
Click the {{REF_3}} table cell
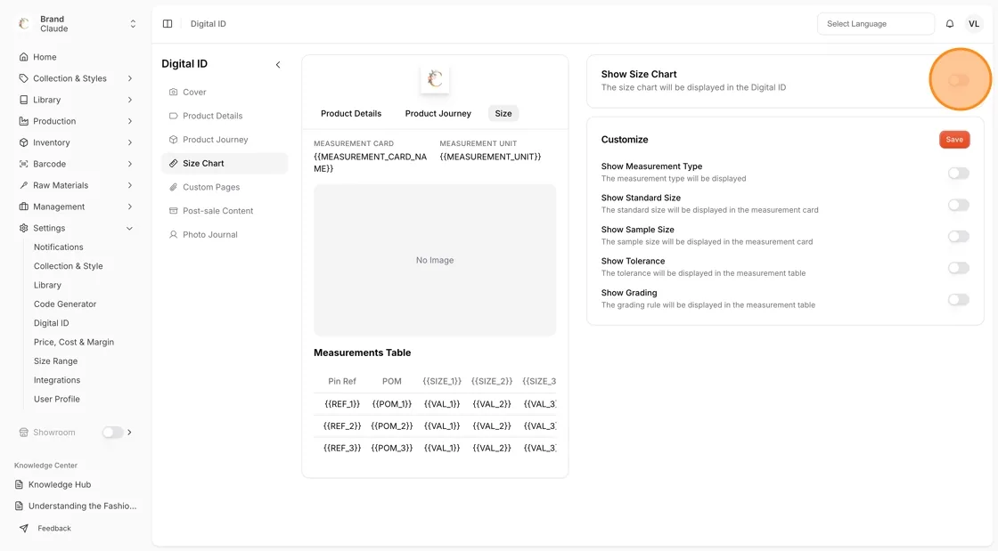(342, 448)
